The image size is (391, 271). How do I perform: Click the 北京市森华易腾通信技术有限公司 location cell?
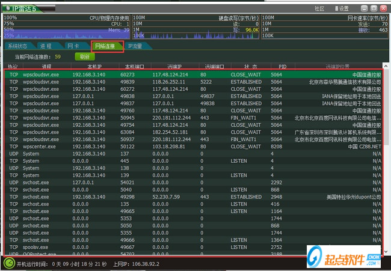coord(345,82)
